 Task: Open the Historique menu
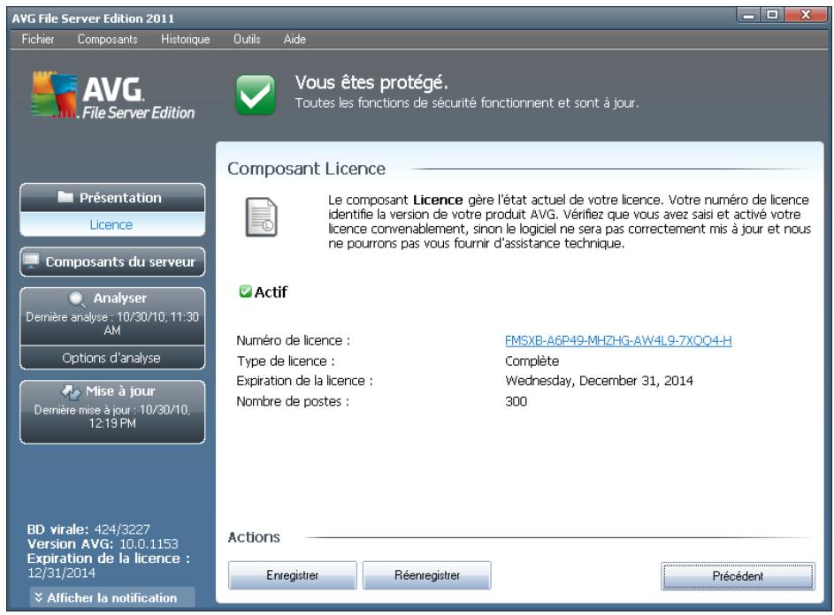tap(185, 39)
